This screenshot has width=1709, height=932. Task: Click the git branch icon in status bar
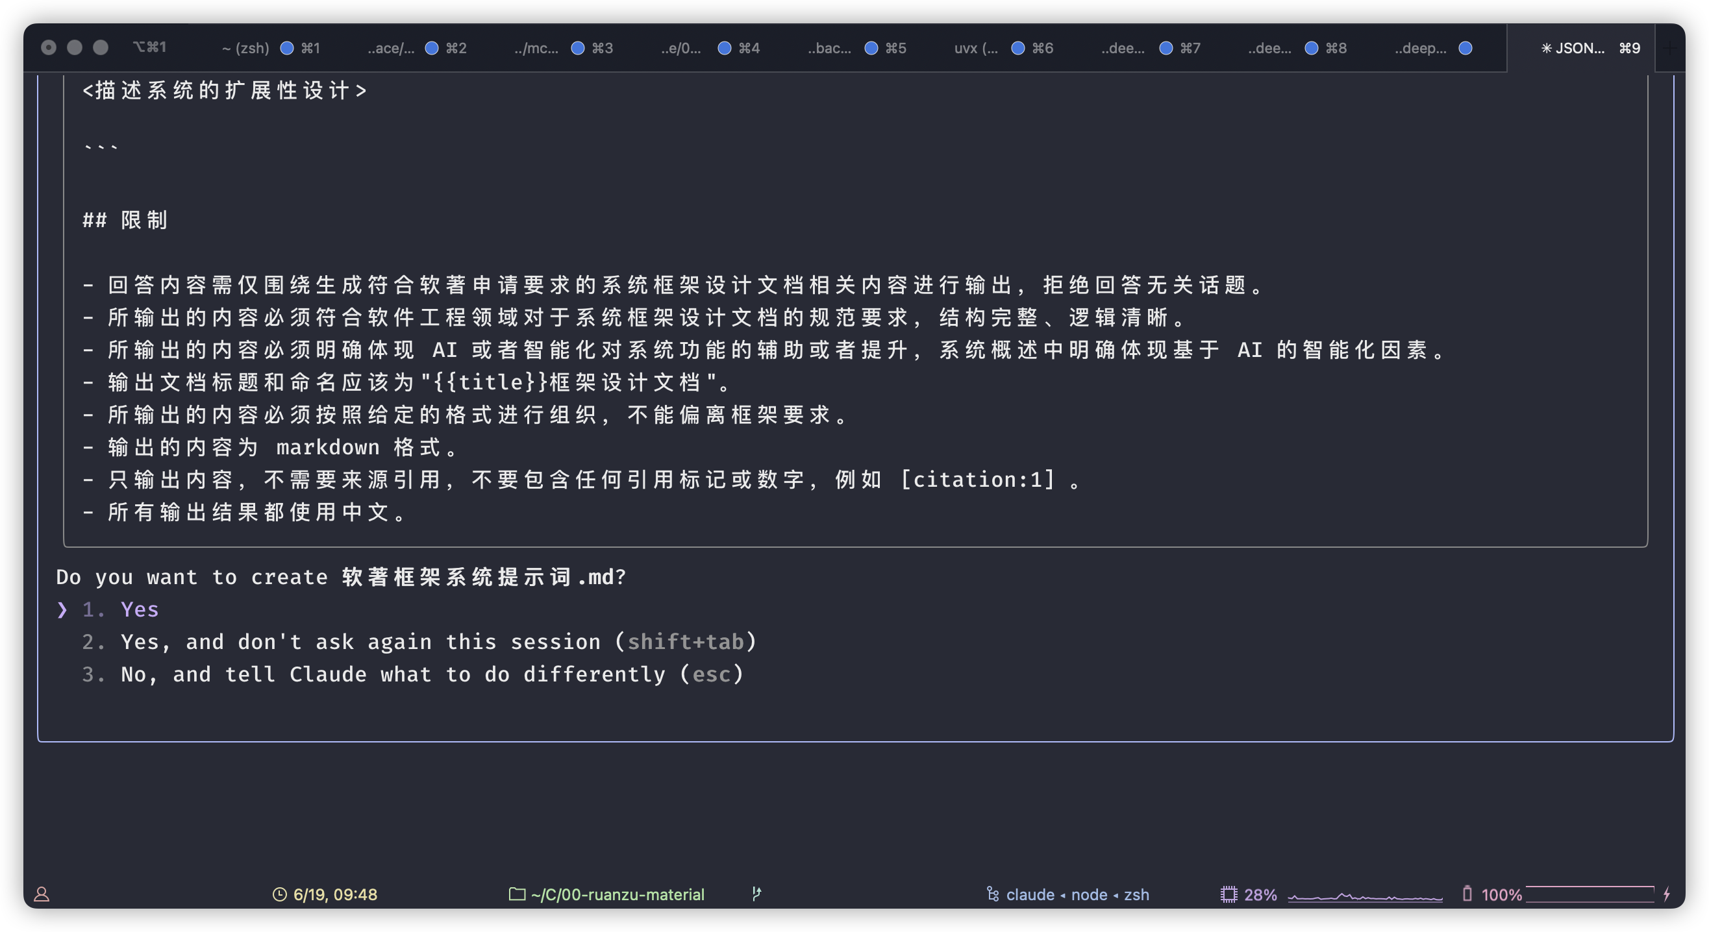coord(756,894)
